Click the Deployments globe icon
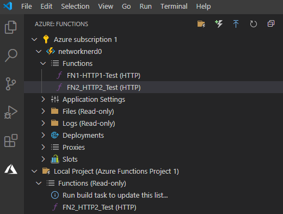Image resolution: width=283 pixels, height=214 pixels. tap(55, 135)
